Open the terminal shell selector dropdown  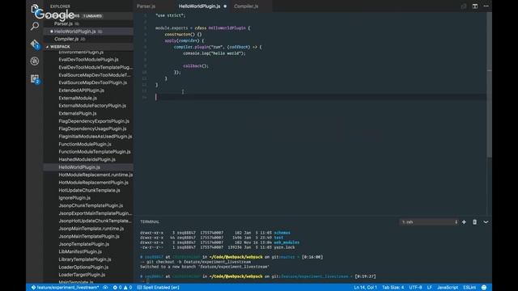tap(429, 222)
